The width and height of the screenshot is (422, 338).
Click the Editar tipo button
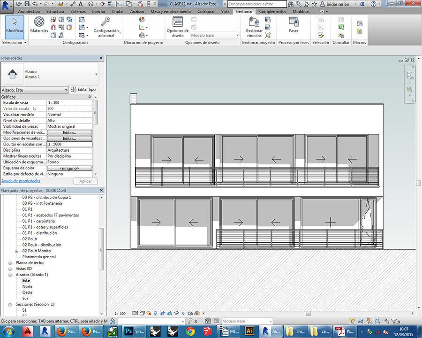pos(83,89)
